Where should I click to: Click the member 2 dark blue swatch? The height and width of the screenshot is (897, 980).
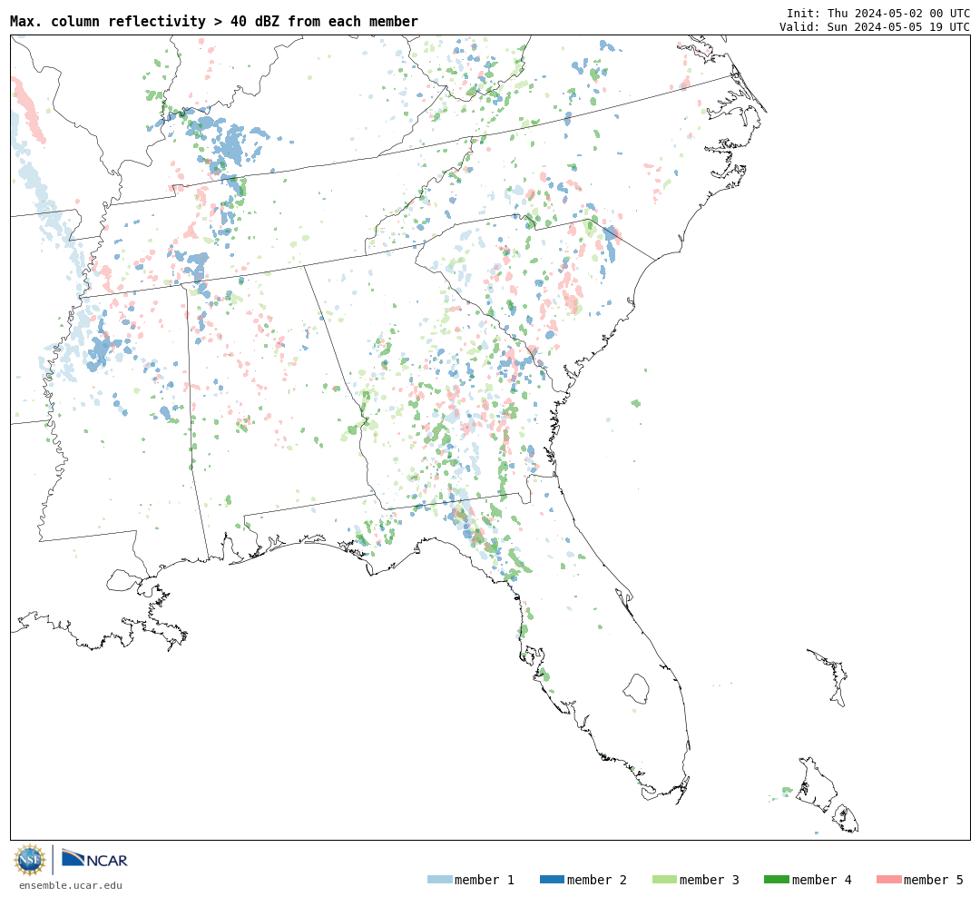(552, 880)
